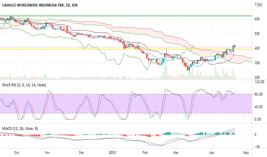Image resolution: width=267 pixels, height=157 pixels.
Task: Click the 400 price scale label
Action: (x=257, y=48)
